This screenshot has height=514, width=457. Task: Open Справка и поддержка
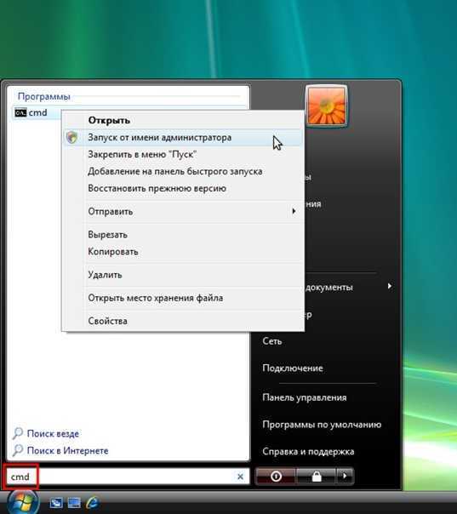click(x=308, y=451)
